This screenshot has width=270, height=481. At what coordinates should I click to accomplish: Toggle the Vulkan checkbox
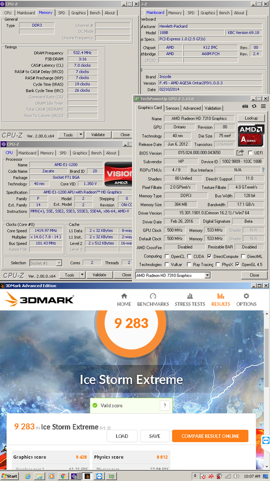pyautogui.click(x=167, y=265)
